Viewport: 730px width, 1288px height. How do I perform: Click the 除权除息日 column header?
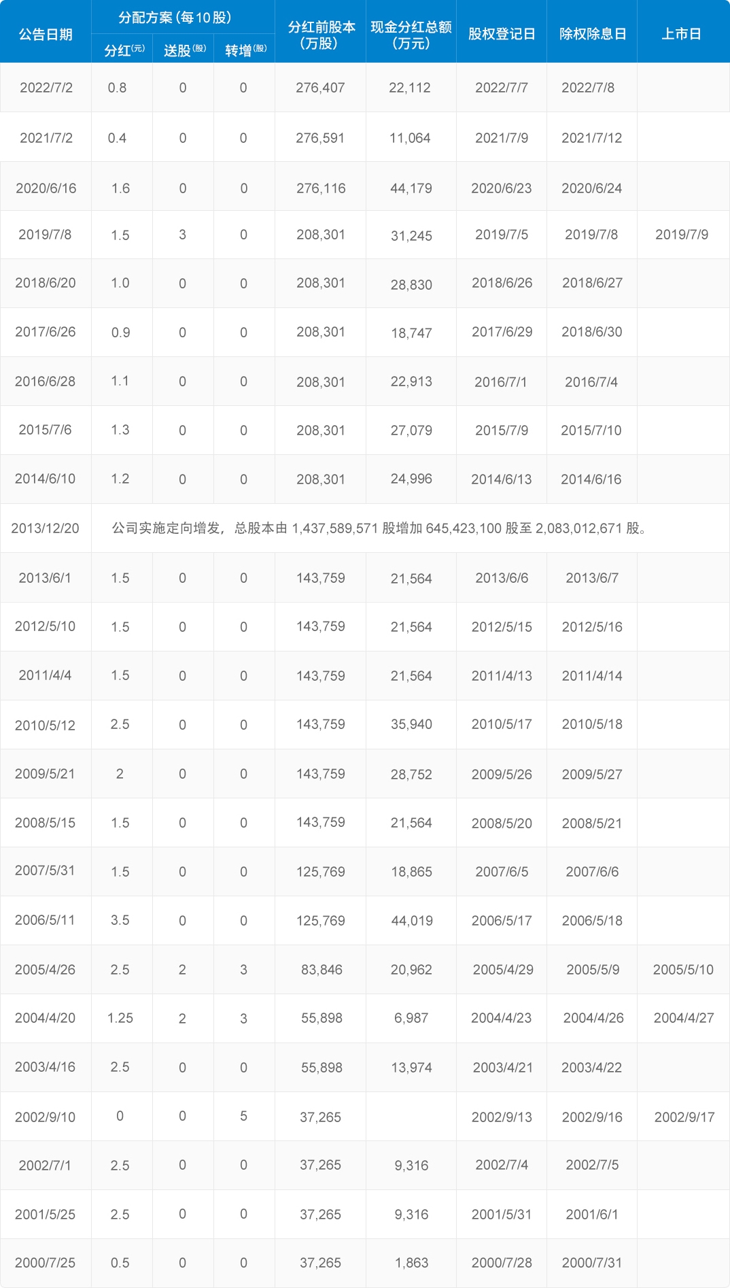[592, 34]
